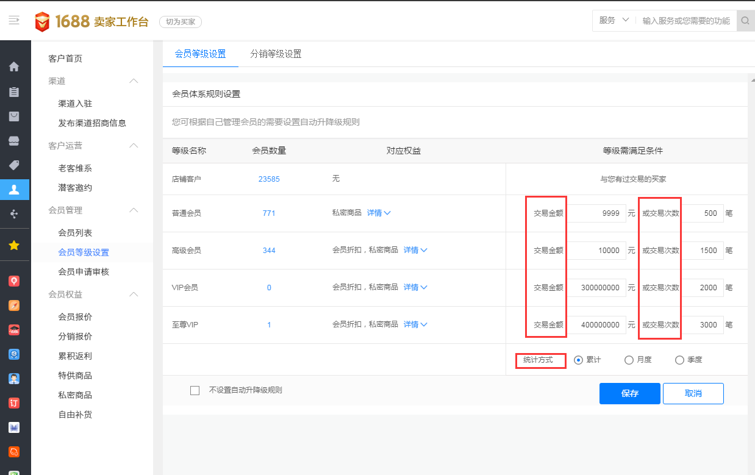Click the home icon in the left sidebar

pos(14,67)
